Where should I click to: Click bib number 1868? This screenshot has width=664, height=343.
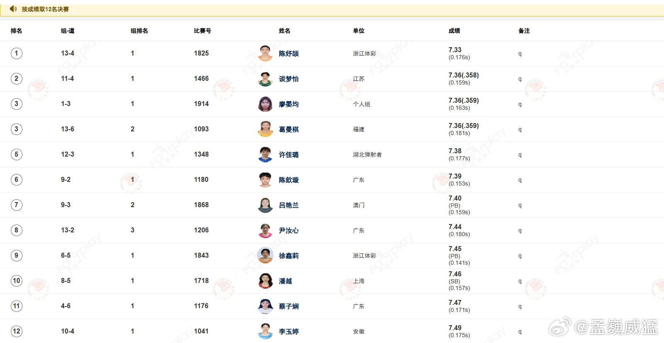point(201,205)
